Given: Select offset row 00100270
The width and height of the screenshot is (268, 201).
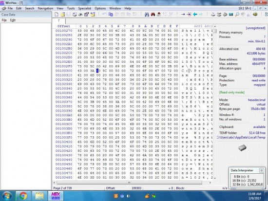Looking at the screenshot, I should 64,31.
